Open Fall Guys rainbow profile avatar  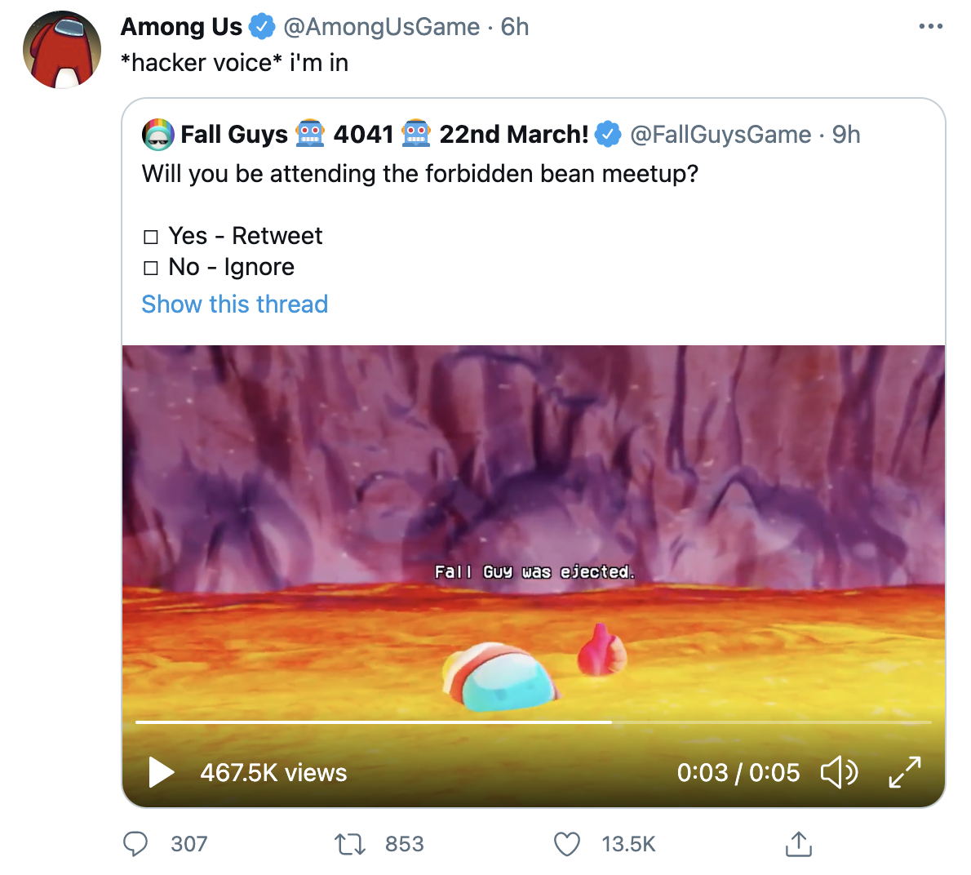158,135
